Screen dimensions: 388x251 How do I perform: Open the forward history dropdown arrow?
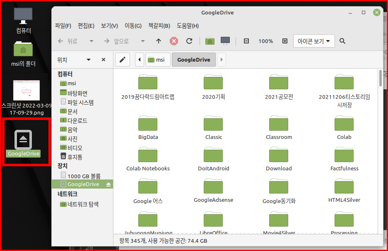coord(143,41)
